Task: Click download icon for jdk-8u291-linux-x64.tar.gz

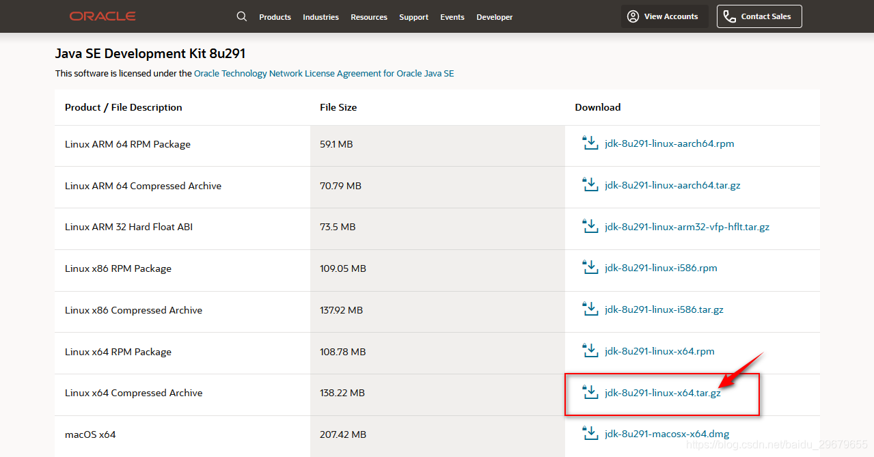Action: (590, 392)
